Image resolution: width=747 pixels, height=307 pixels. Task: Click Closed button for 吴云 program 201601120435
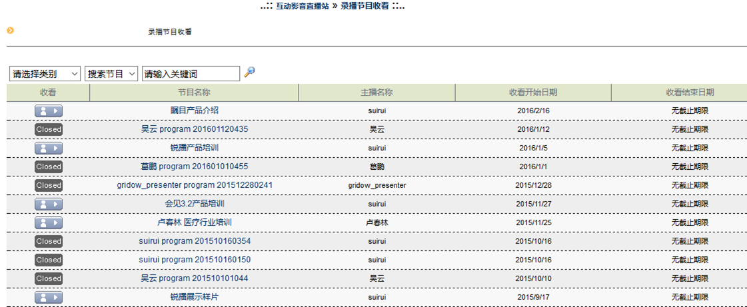[48, 129]
